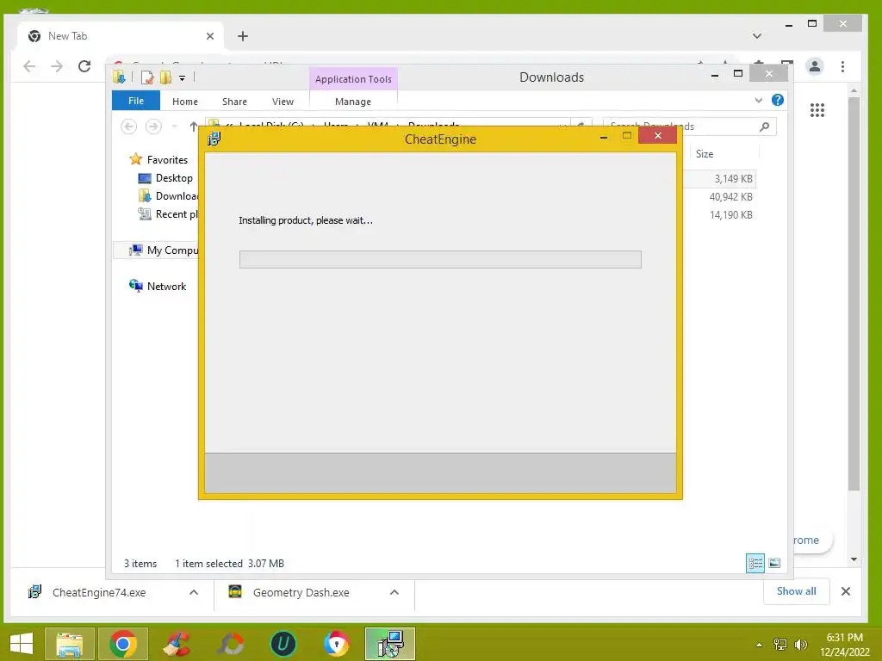Show hidden system tray icons

pyautogui.click(x=760, y=645)
